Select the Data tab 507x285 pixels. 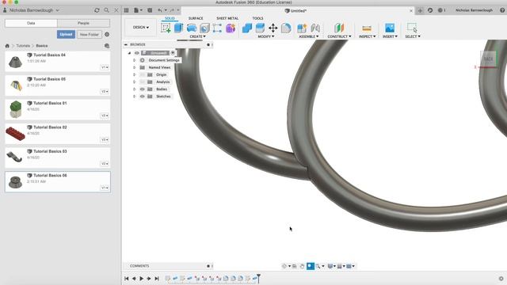click(x=31, y=23)
